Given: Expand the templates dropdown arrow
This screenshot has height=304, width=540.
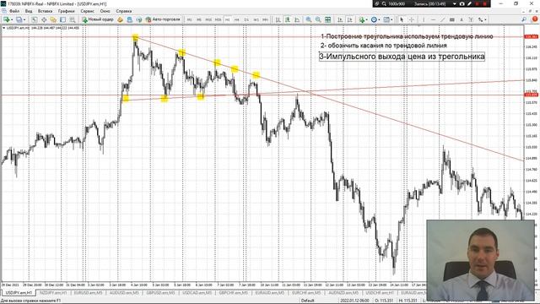Looking at the screenshot, I should (x=391, y=20).
